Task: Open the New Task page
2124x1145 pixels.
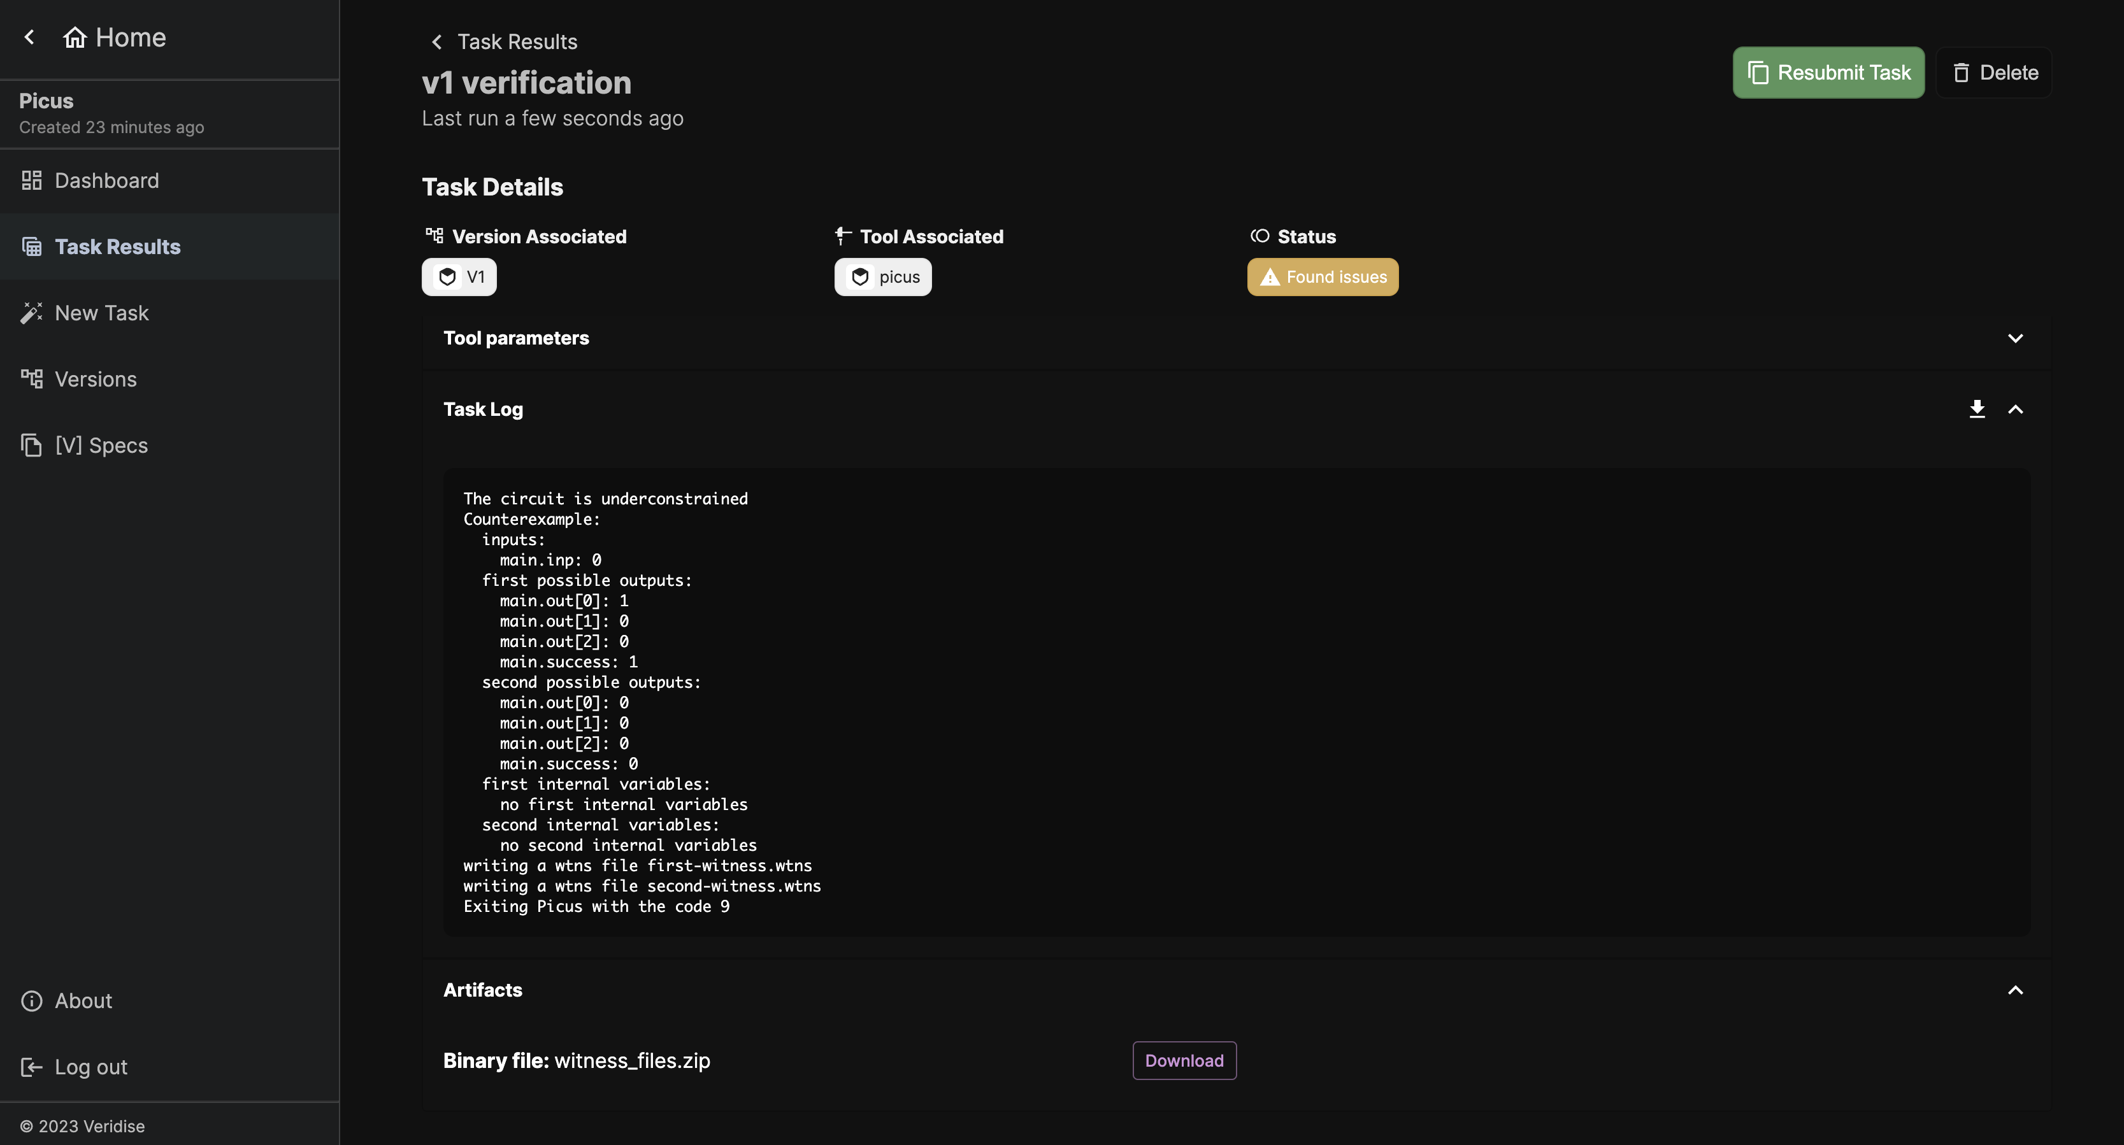Action: [x=170, y=313]
